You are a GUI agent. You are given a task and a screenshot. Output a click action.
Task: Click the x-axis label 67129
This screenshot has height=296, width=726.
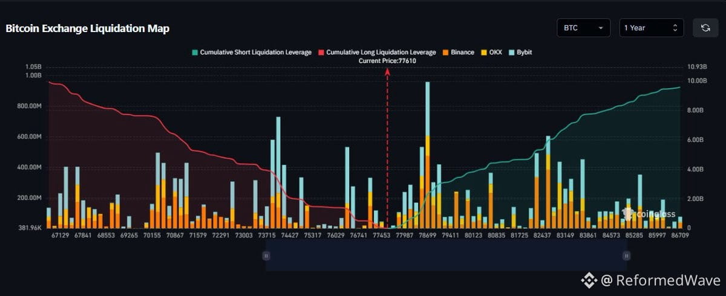click(59, 235)
